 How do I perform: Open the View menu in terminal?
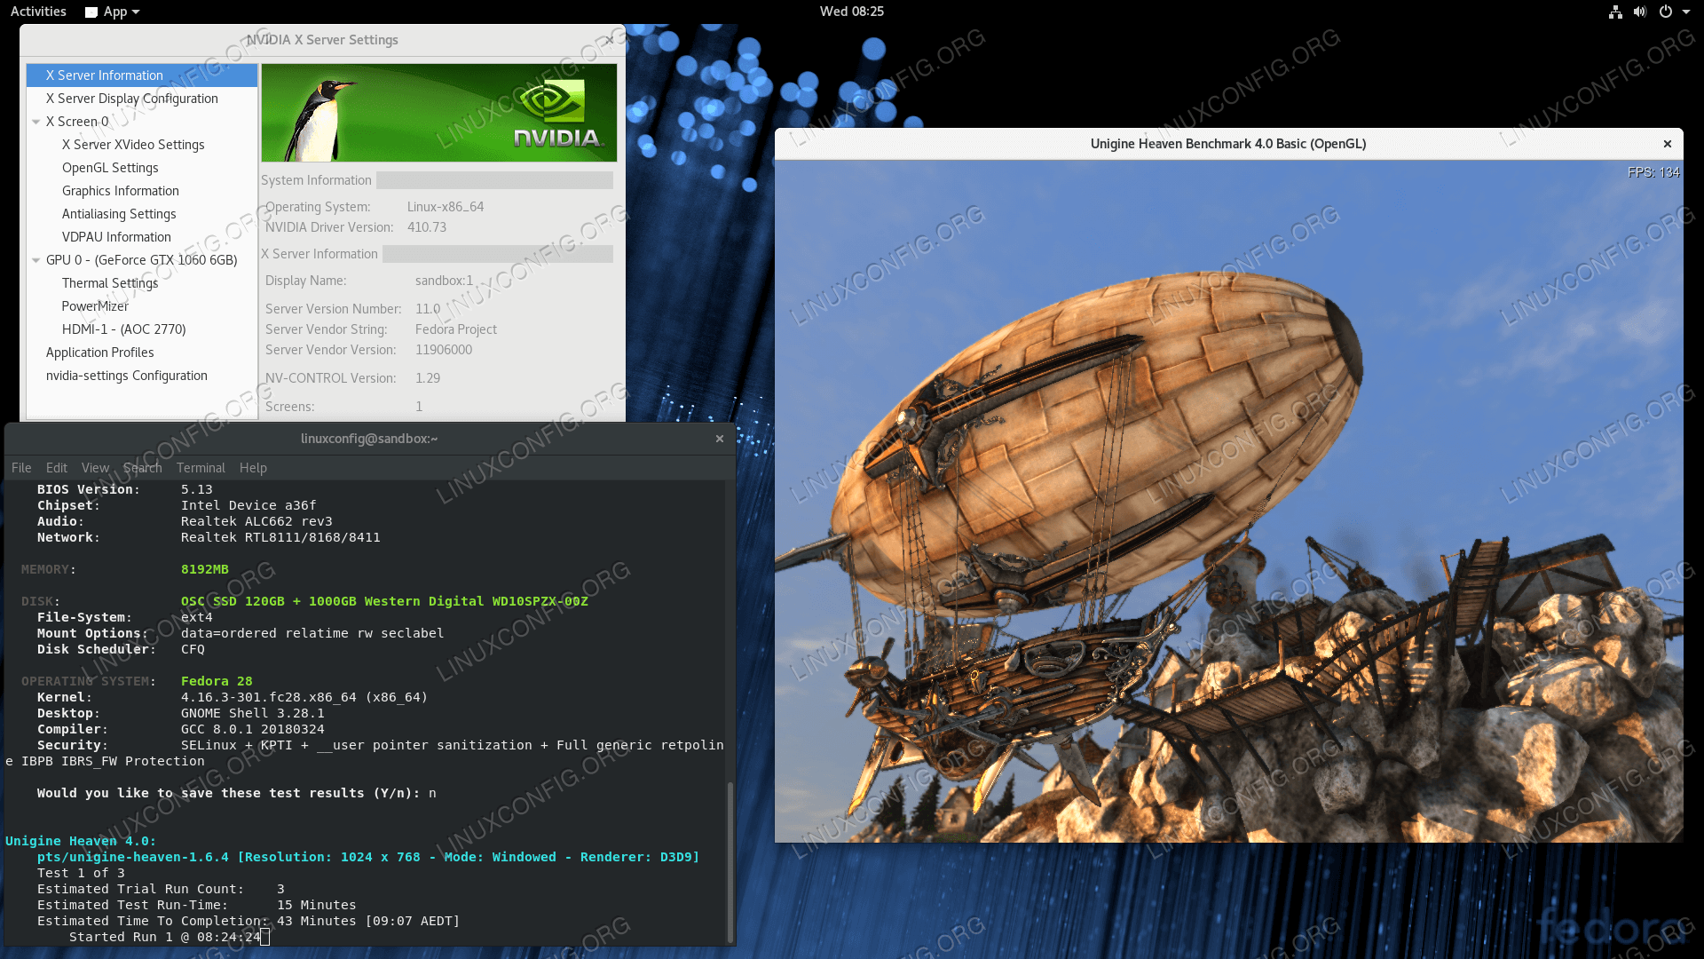(95, 468)
